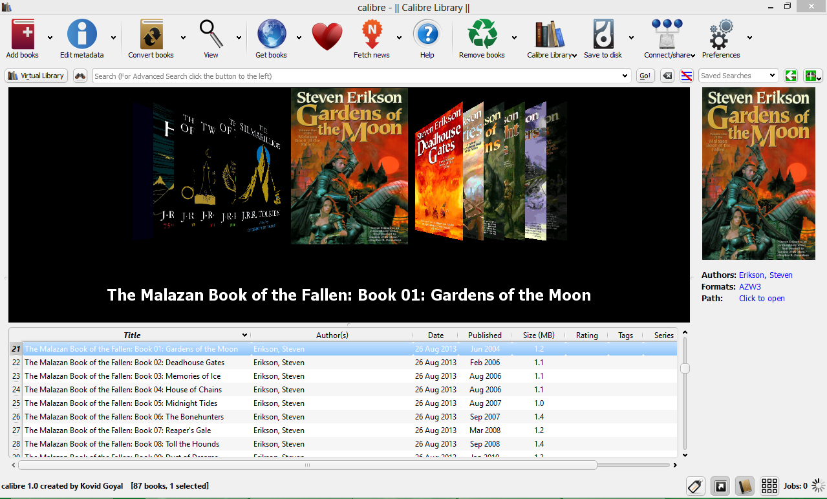Expand the Remove books dropdown arrow

(514, 37)
